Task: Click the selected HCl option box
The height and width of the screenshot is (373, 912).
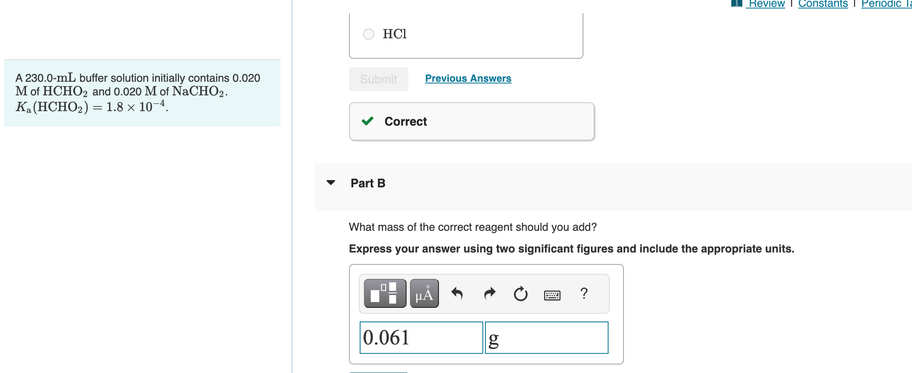Action: (466, 34)
